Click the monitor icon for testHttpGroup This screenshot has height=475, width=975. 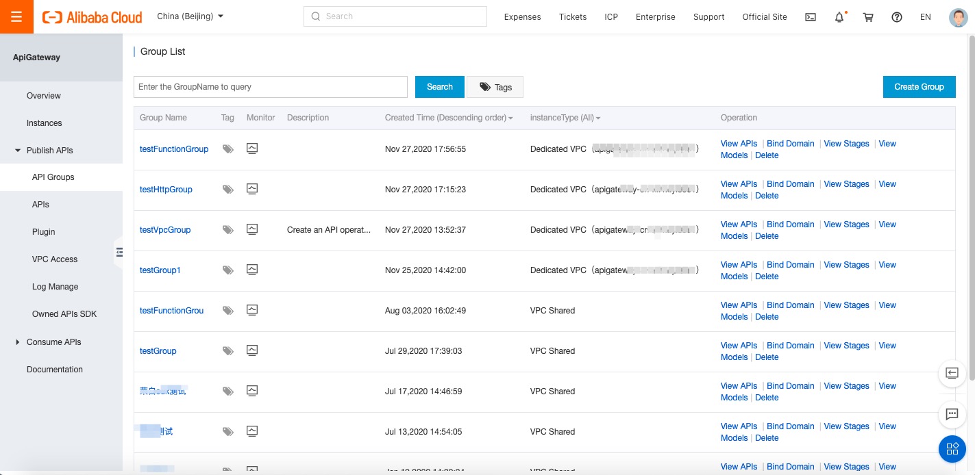[252, 189]
